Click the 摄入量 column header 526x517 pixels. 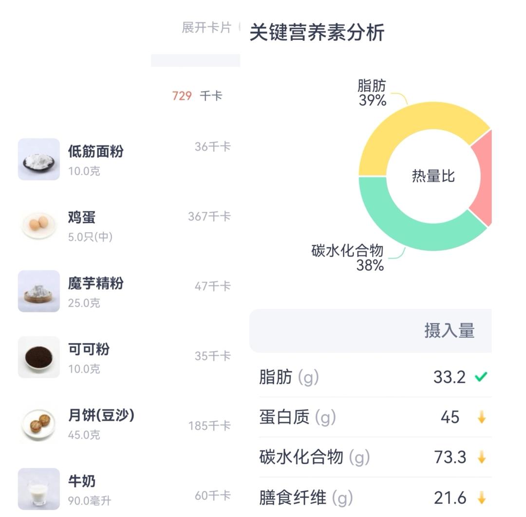pos(449,331)
